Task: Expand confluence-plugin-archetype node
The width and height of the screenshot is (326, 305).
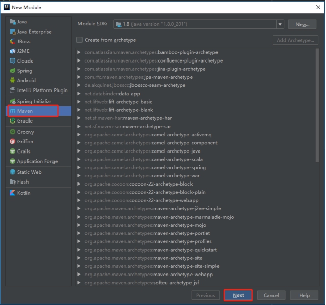Action: tap(79, 60)
